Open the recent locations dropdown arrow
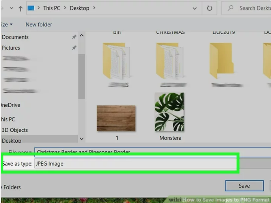The width and height of the screenshot is (271, 203). pos(11,8)
